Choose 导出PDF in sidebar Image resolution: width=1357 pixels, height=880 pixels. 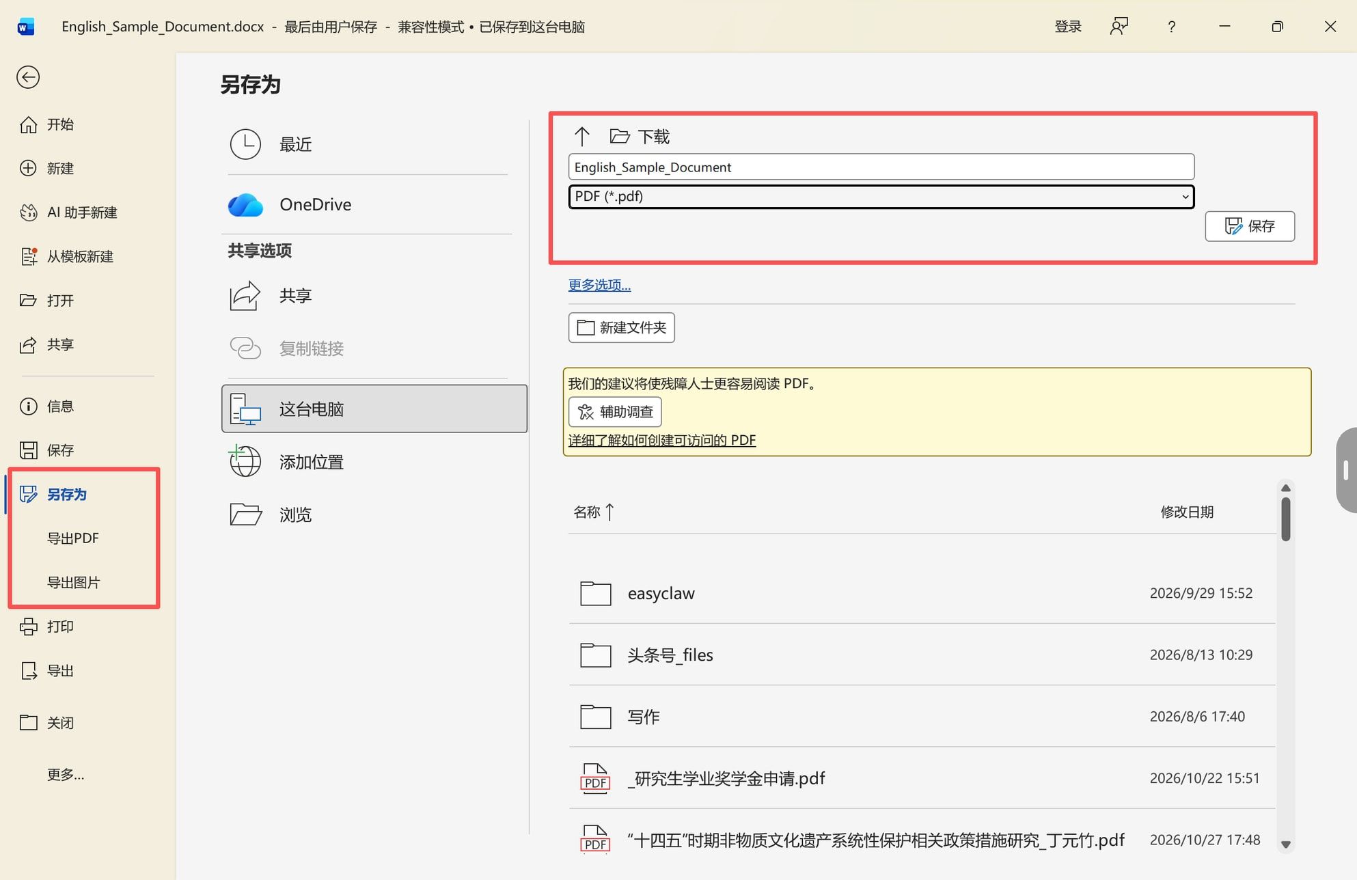[x=73, y=538]
